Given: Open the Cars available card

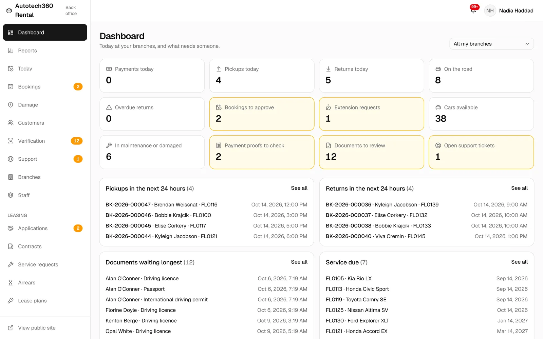Looking at the screenshot, I should pyautogui.click(x=481, y=114).
